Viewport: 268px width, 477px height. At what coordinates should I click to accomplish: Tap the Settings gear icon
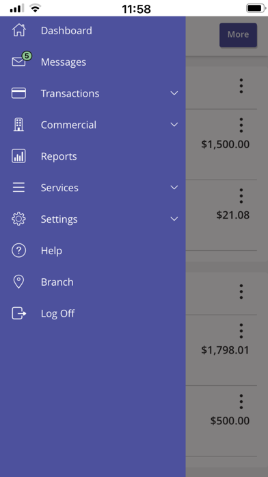point(19,219)
